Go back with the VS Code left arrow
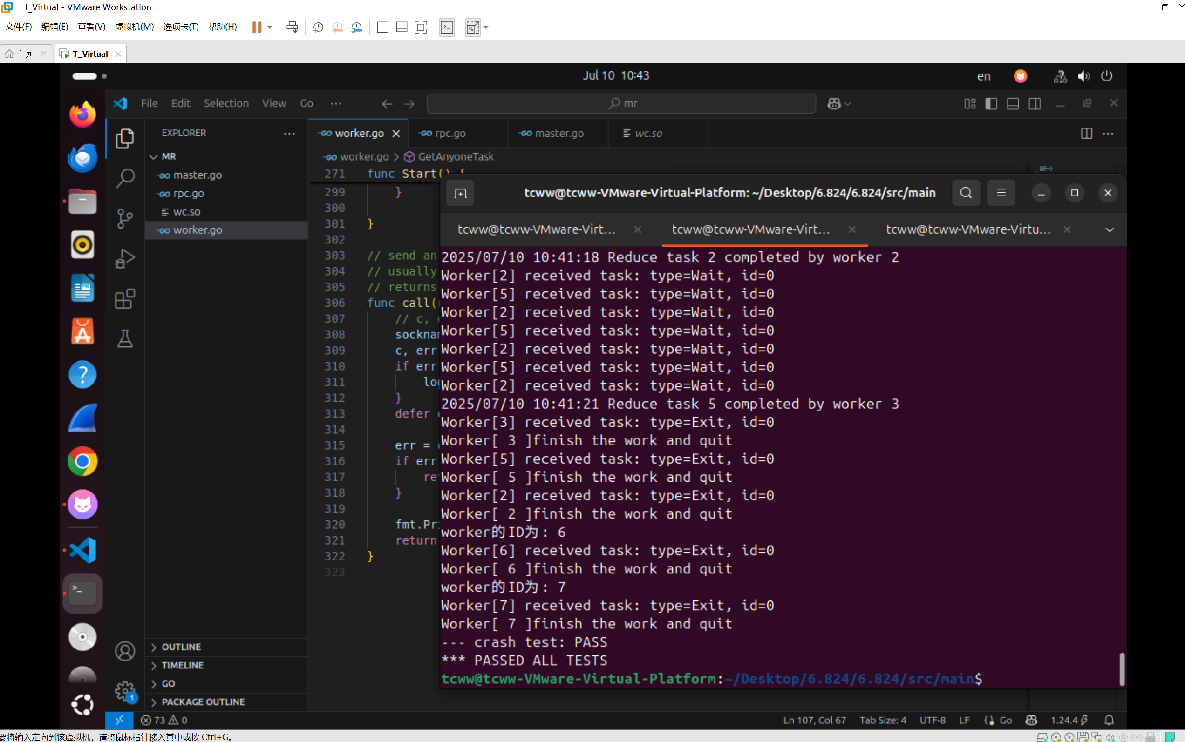 click(387, 103)
